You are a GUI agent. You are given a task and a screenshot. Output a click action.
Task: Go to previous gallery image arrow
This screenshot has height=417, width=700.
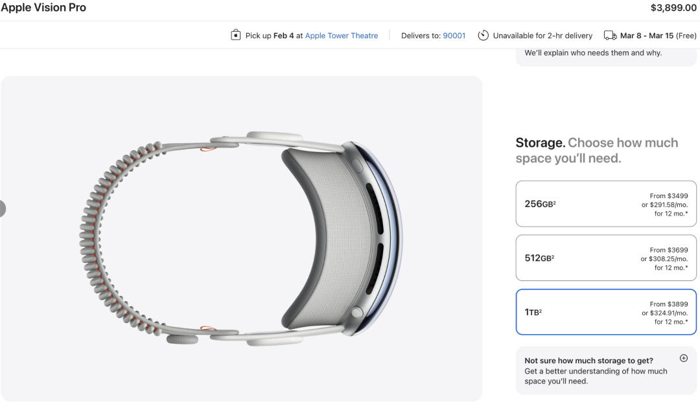[2, 208]
